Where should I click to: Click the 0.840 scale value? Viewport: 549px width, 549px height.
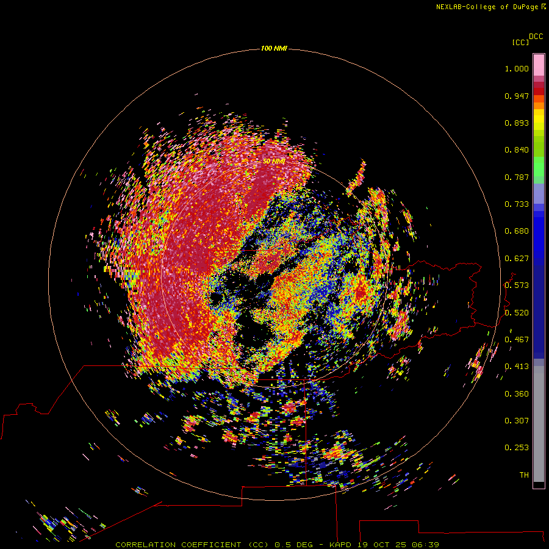click(x=517, y=150)
